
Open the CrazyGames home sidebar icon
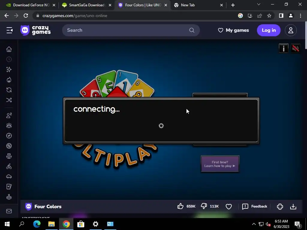[9, 49]
